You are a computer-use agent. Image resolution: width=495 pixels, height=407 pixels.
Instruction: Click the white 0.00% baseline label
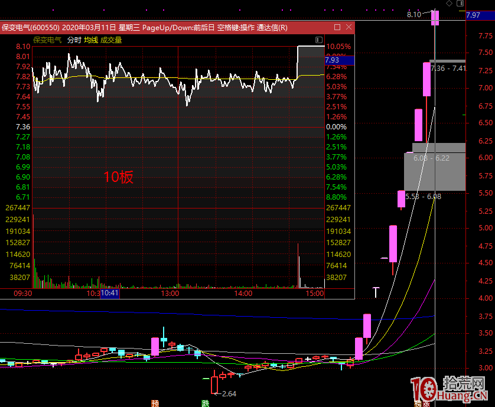[x=336, y=126]
